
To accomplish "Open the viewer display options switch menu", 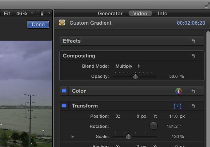I will [45, 13].
